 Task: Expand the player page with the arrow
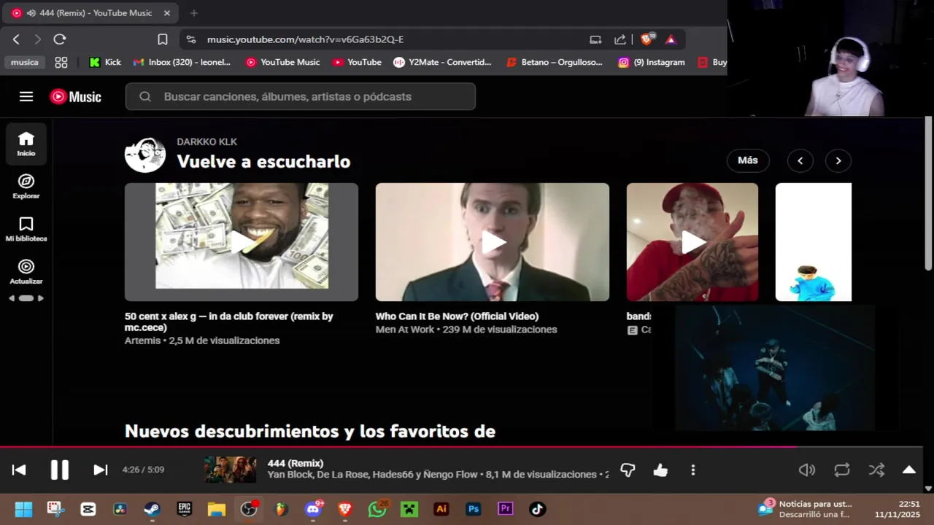pos(909,470)
